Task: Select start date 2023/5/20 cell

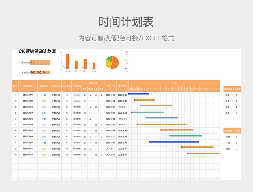Action: click(110, 95)
